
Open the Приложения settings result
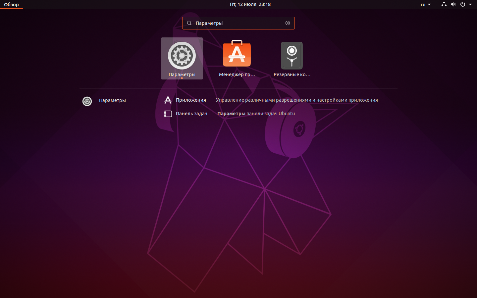point(271,100)
